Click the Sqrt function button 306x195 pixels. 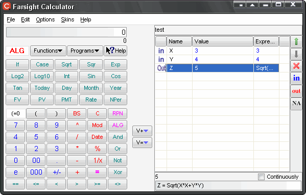click(66, 64)
